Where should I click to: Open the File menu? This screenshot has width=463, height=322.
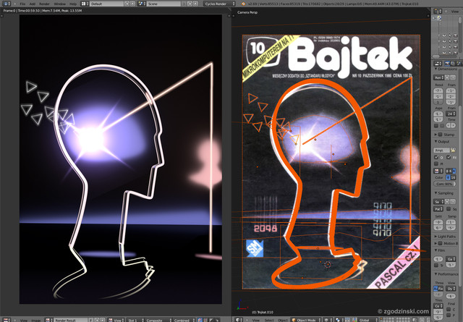[x=22, y=4]
